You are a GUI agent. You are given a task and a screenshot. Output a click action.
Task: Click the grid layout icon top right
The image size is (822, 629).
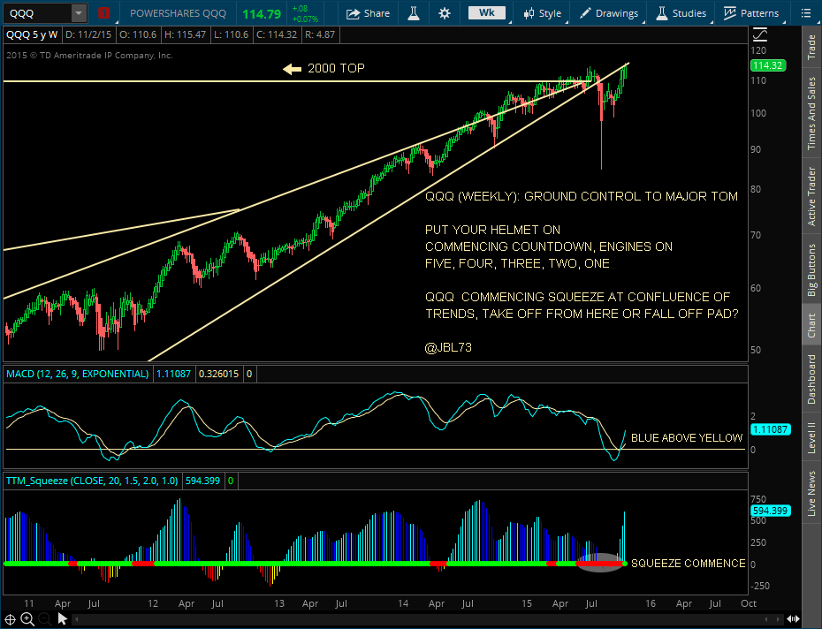click(807, 13)
